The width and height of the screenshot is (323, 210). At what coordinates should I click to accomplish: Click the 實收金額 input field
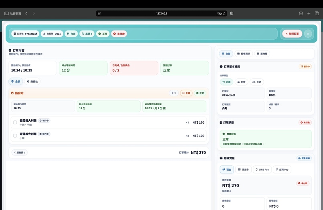[242, 204]
